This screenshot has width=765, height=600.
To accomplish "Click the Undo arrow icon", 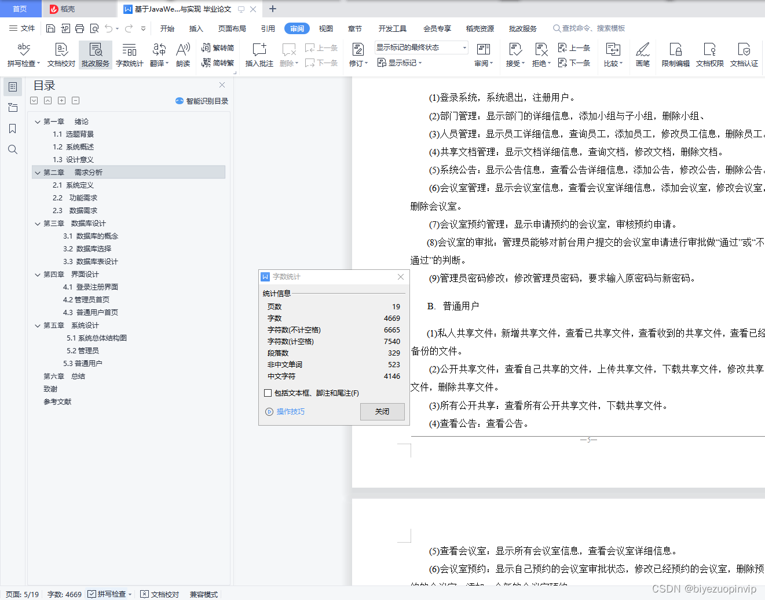I will coord(109,28).
